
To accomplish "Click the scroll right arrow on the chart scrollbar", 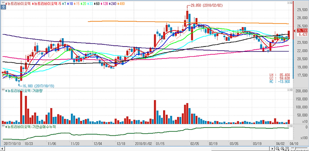I will 272,149.
